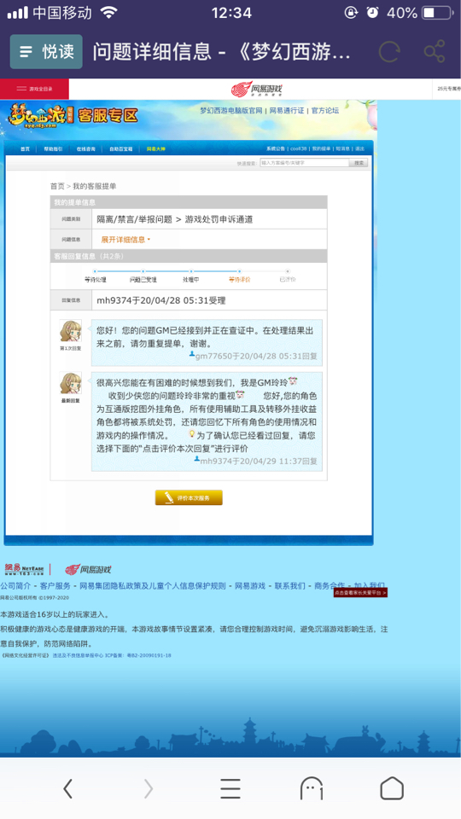Click the user icon beside mh9374 reply

pyautogui.click(x=197, y=459)
